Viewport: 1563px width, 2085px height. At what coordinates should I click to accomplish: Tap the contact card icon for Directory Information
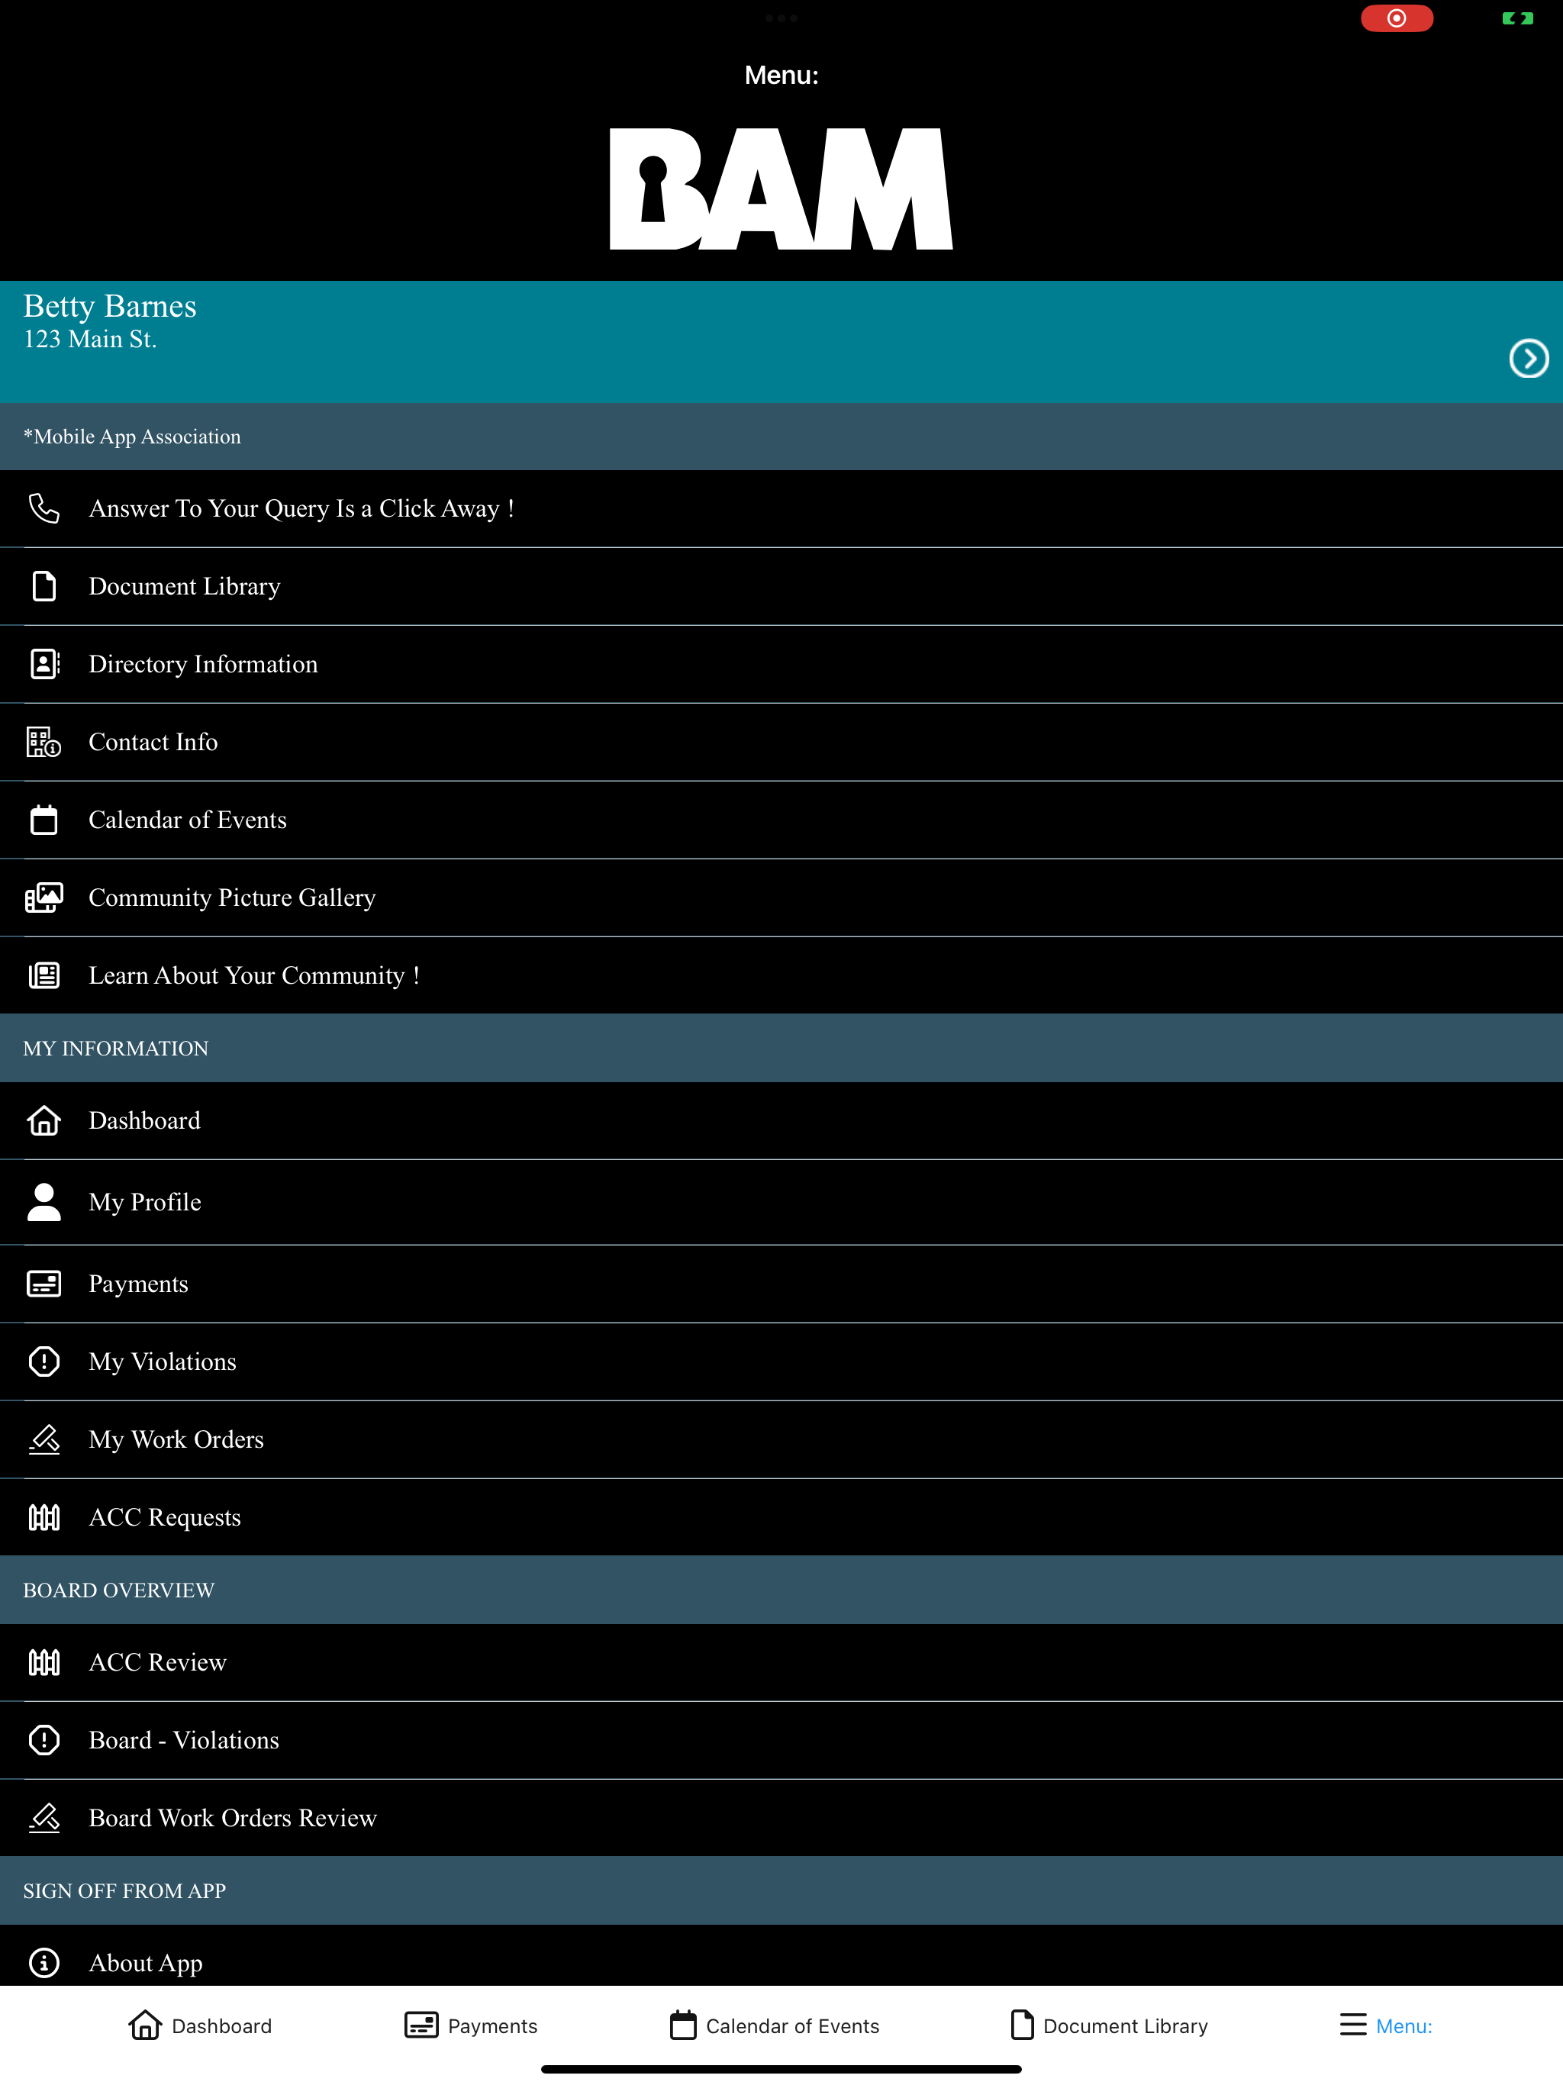[44, 663]
